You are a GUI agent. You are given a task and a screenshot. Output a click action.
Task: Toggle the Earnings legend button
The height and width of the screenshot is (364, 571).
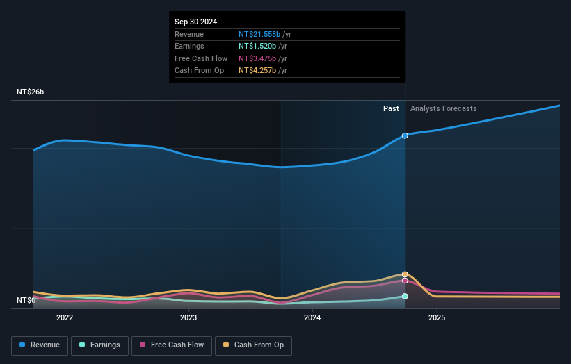[x=99, y=345]
